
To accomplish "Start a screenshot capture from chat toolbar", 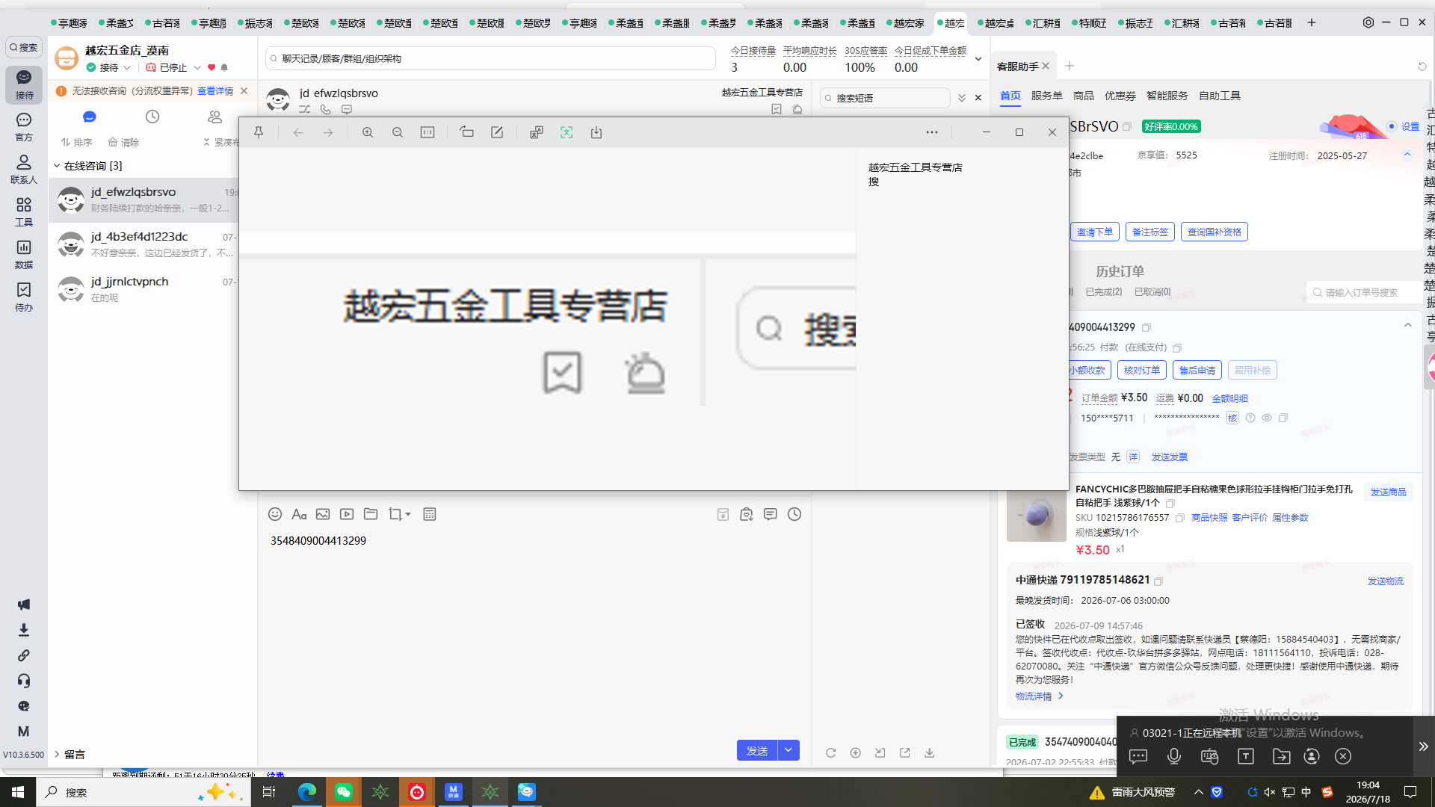I will pos(395,514).
